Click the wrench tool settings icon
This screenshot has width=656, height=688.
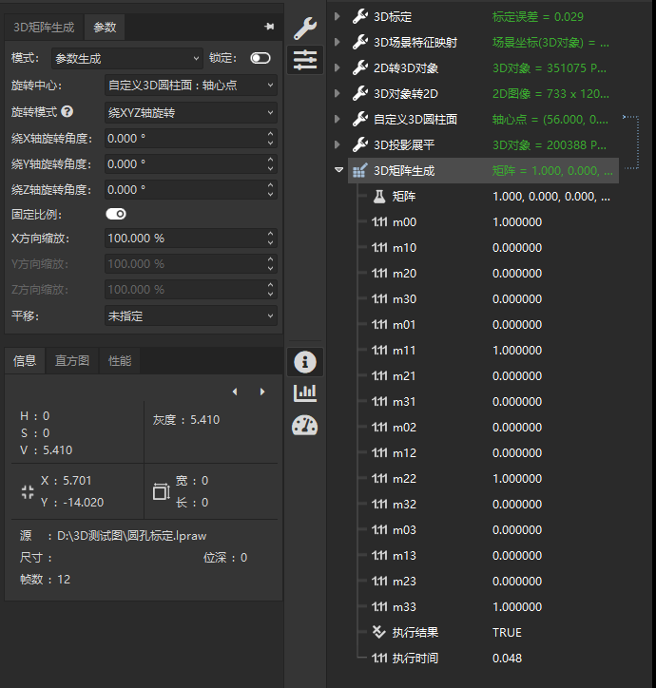[305, 29]
